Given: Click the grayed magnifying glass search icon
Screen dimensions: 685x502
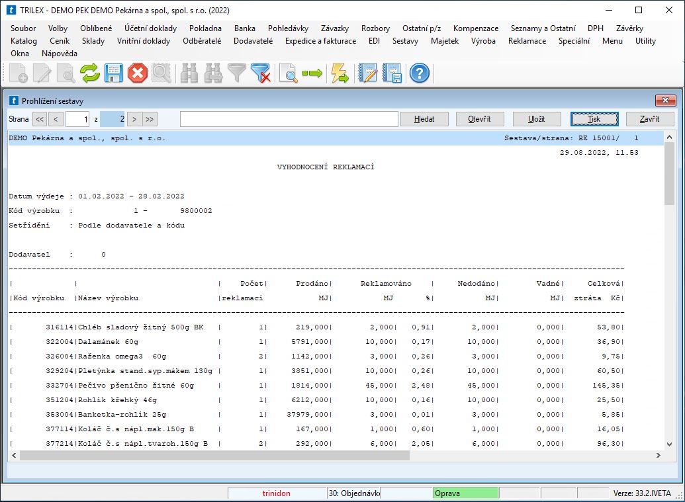Looking at the screenshot, I should click(161, 73).
